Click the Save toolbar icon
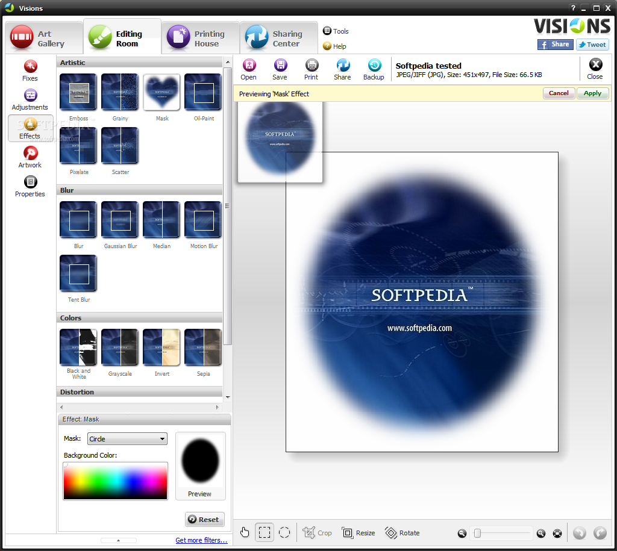Viewport: 617px width, 551px height. coord(280,70)
